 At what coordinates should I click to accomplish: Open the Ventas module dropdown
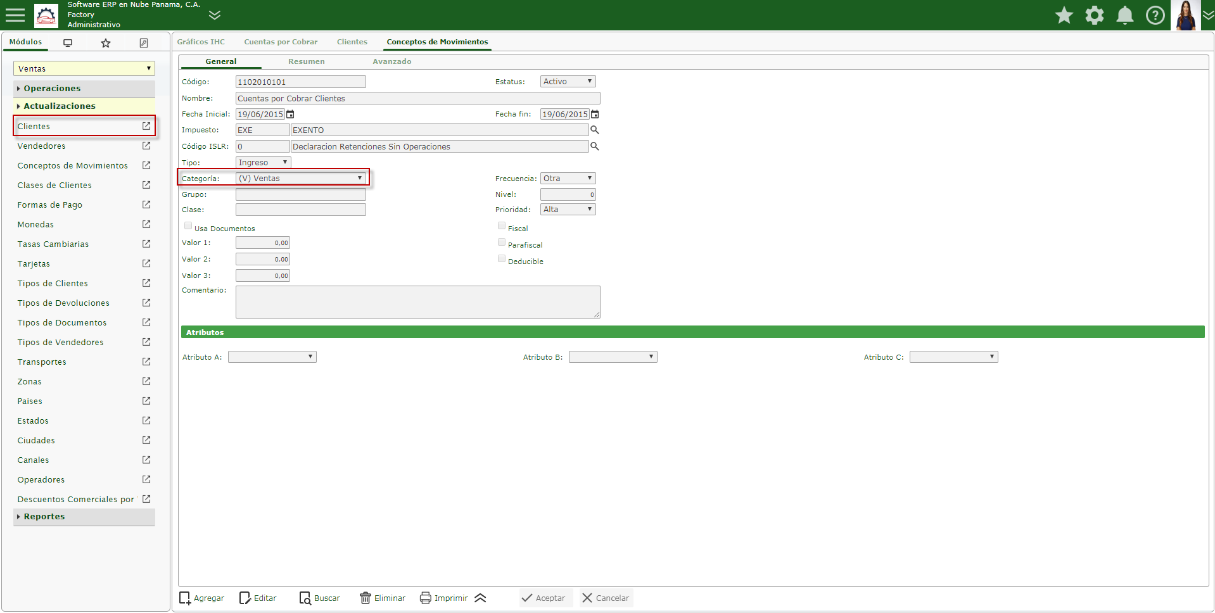[x=84, y=68]
